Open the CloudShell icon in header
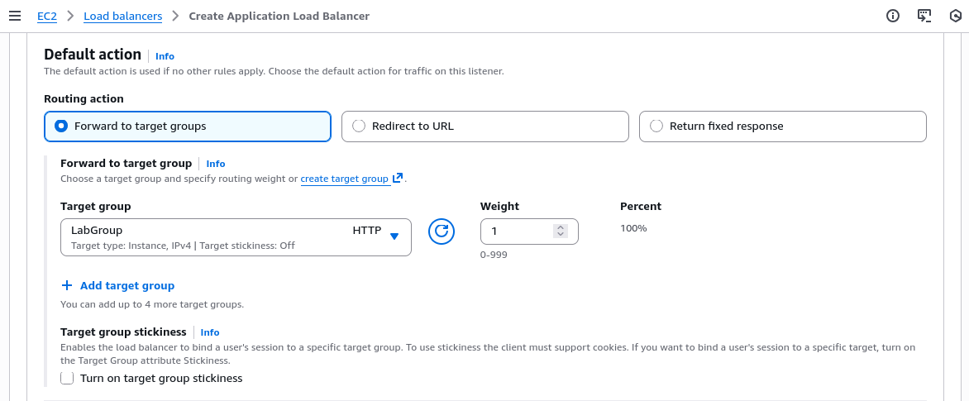The width and height of the screenshot is (969, 401). click(x=924, y=16)
